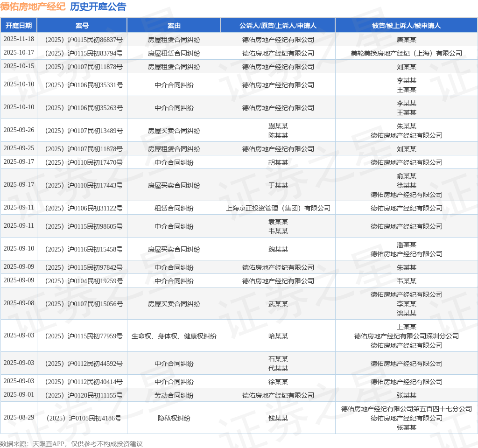Click 生命权、身体权、健康权纠纷 case cause
Image resolution: width=478 pixels, height=448 pixels.
[x=174, y=336]
